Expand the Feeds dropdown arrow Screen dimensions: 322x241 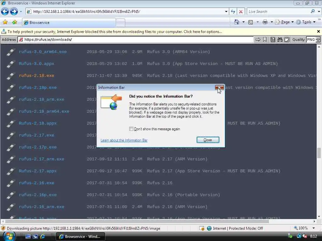pos(258,22)
